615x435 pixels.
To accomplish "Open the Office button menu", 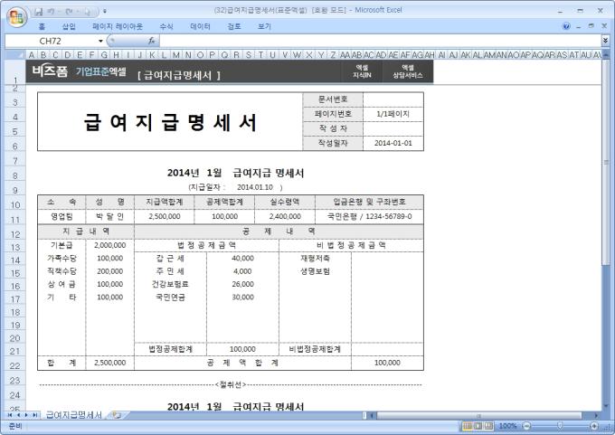I will click(16, 16).
